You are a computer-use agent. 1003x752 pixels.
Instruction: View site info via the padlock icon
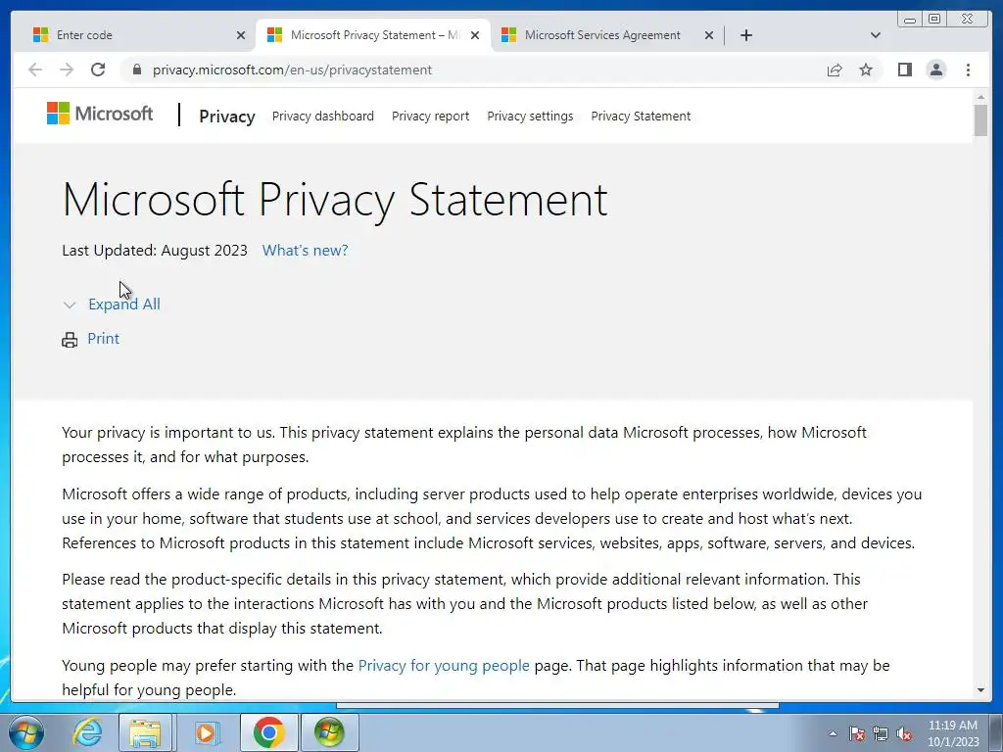[136, 70]
